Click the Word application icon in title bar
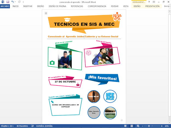Screen dimensions: 171x128 pos(3,2)
